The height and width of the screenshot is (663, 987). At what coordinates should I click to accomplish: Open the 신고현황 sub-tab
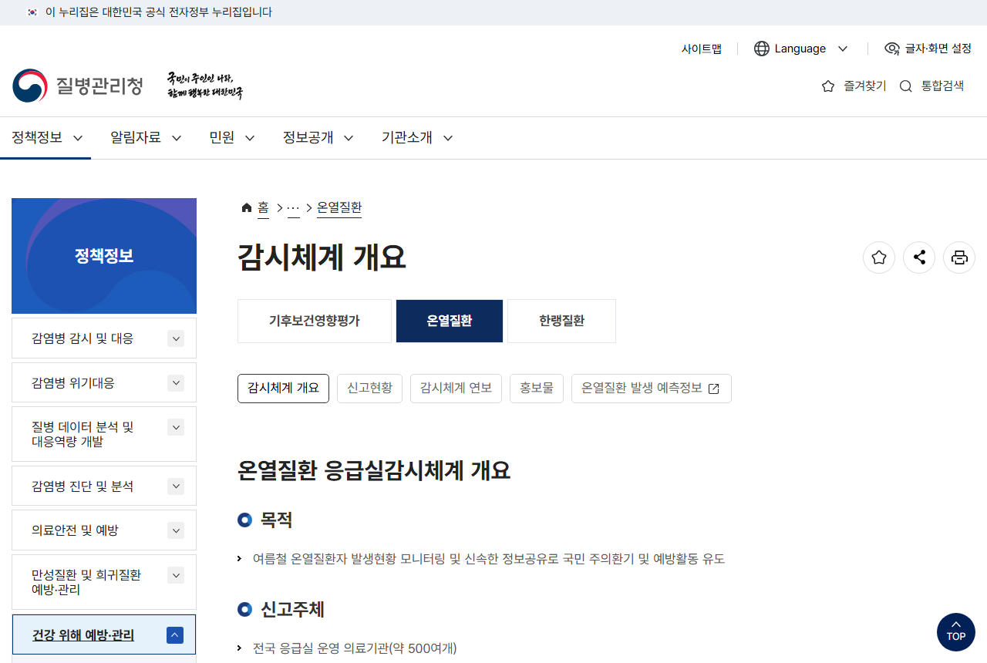pos(369,389)
